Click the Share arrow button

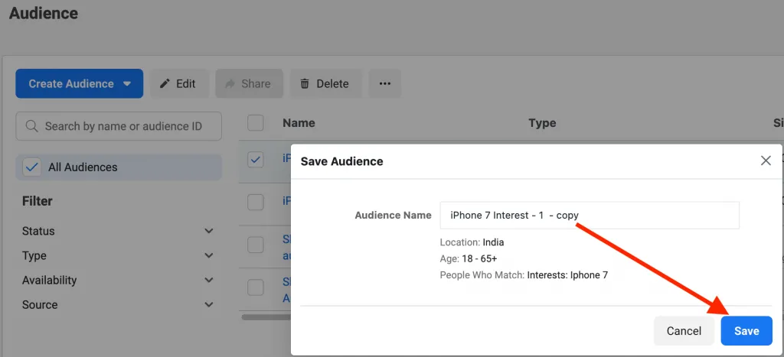[x=249, y=83]
